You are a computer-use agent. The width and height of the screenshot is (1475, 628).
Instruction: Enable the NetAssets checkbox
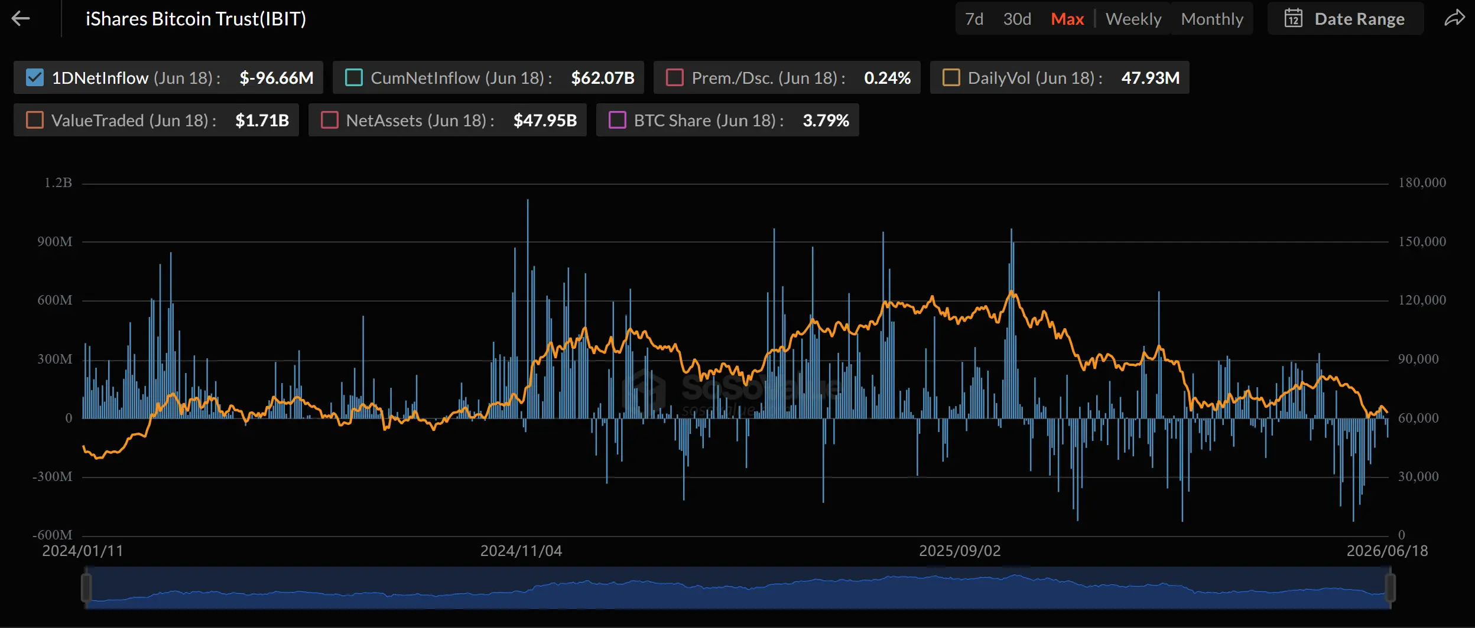click(329, 120)
